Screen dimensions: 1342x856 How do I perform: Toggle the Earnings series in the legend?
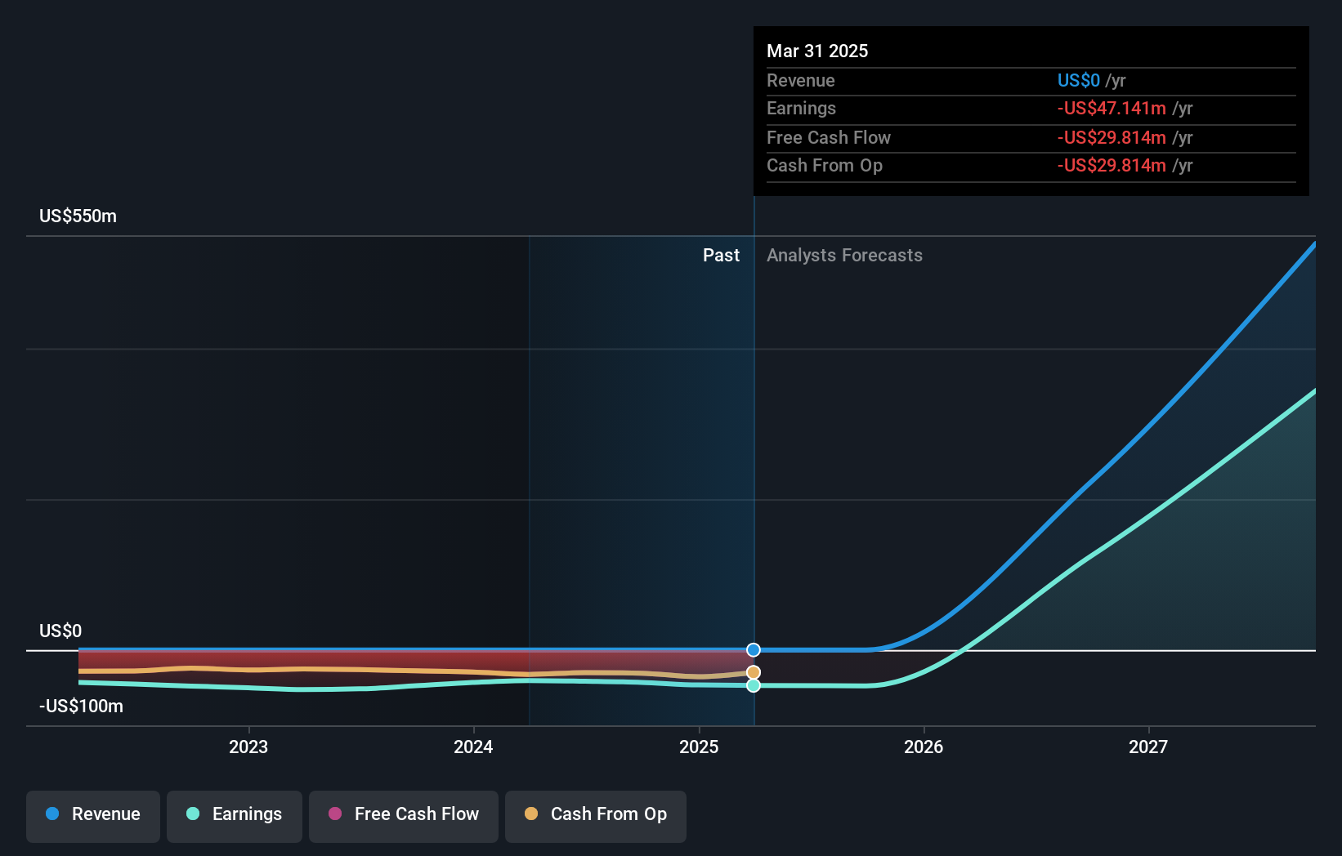click(x=235, y=816)
